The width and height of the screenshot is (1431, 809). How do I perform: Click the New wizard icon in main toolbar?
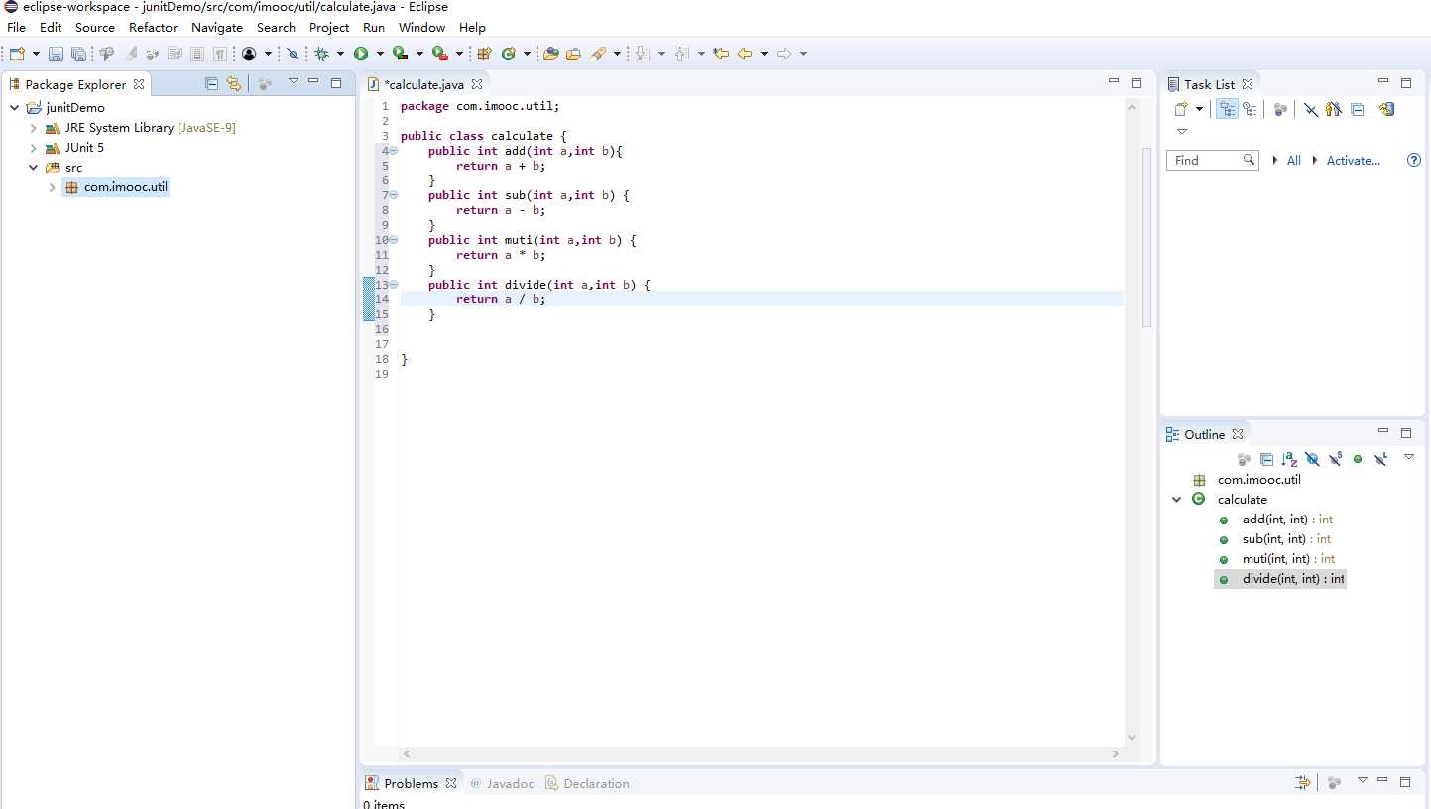[17, 54]
